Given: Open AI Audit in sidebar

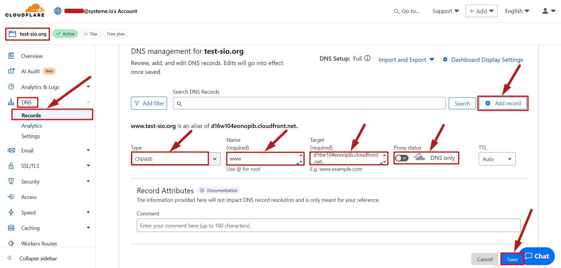Looking at the screenshot, I should pos(31,71).
